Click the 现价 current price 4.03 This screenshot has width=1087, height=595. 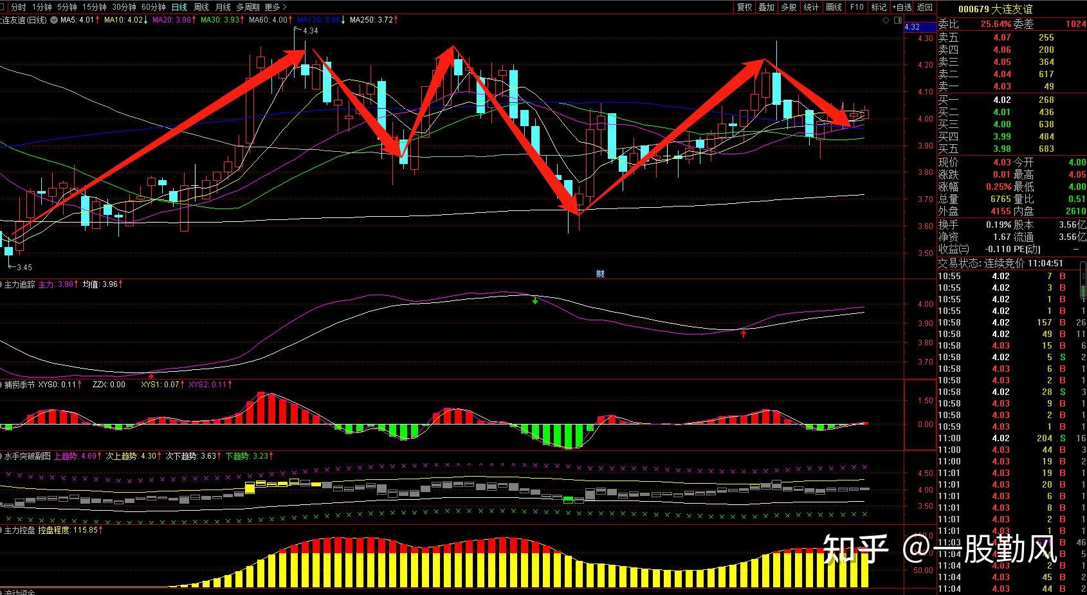click(1002, 163)
